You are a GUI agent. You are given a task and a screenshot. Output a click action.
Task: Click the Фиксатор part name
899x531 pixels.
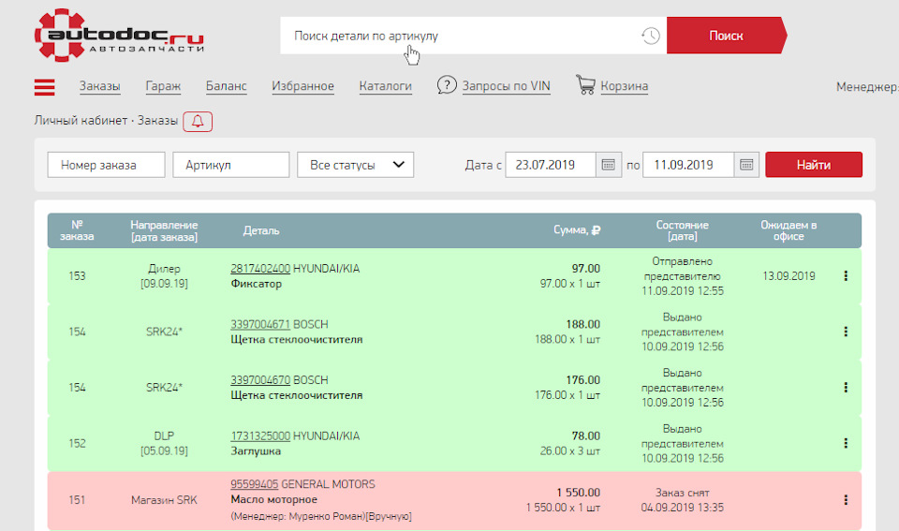coord(257,284)
